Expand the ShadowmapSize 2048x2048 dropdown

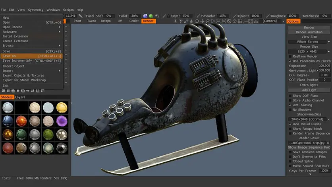coord(309,119)
